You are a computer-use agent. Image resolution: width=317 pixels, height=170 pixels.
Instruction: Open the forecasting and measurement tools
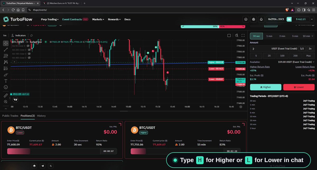pos(6,69)
